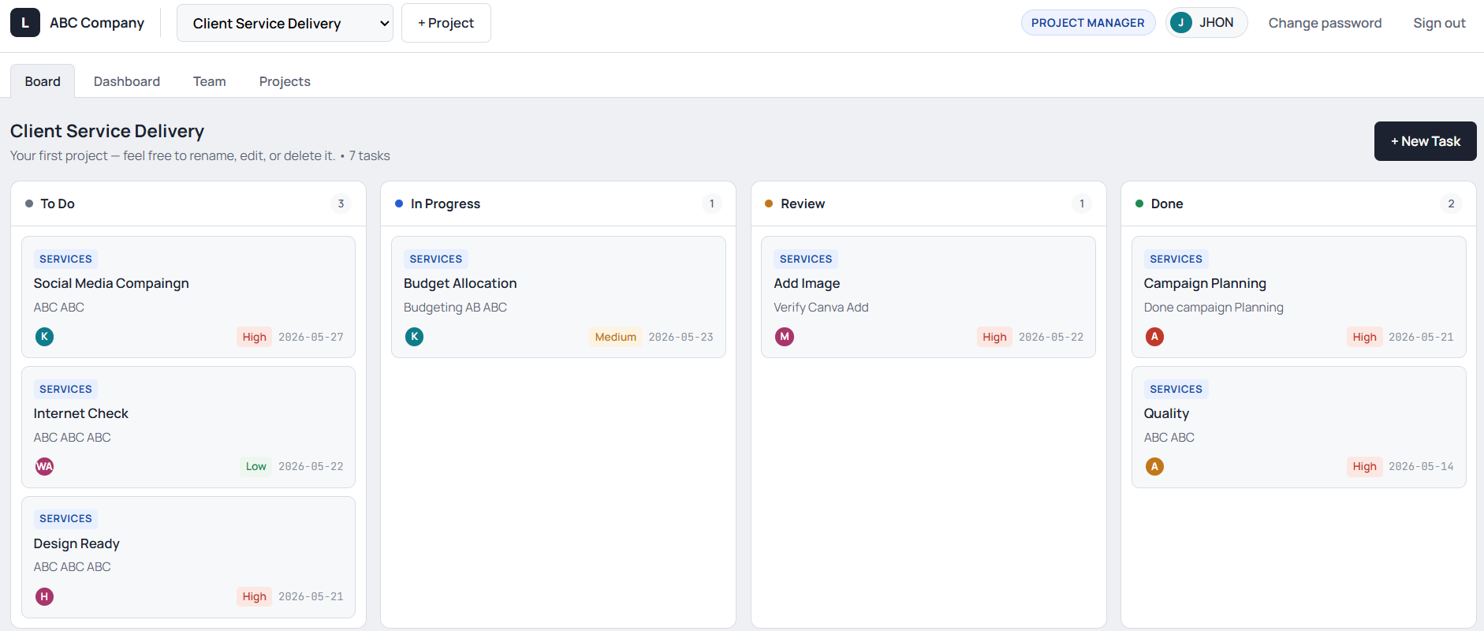The image size is (1484, 631).
Task: Click the Client Service Delivery board heading
Action: click(x=107, y=131)
